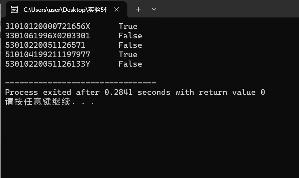Screen dimensions: 299x178
Task: Open a new terminal tab with plus
Action: [x=139, y=9]
